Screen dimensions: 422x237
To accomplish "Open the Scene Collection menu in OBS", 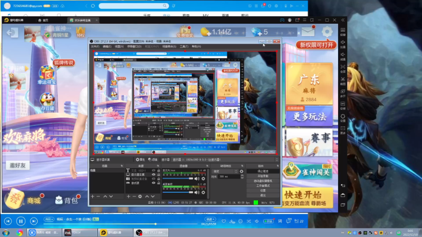I will click(x=169, y=46).
